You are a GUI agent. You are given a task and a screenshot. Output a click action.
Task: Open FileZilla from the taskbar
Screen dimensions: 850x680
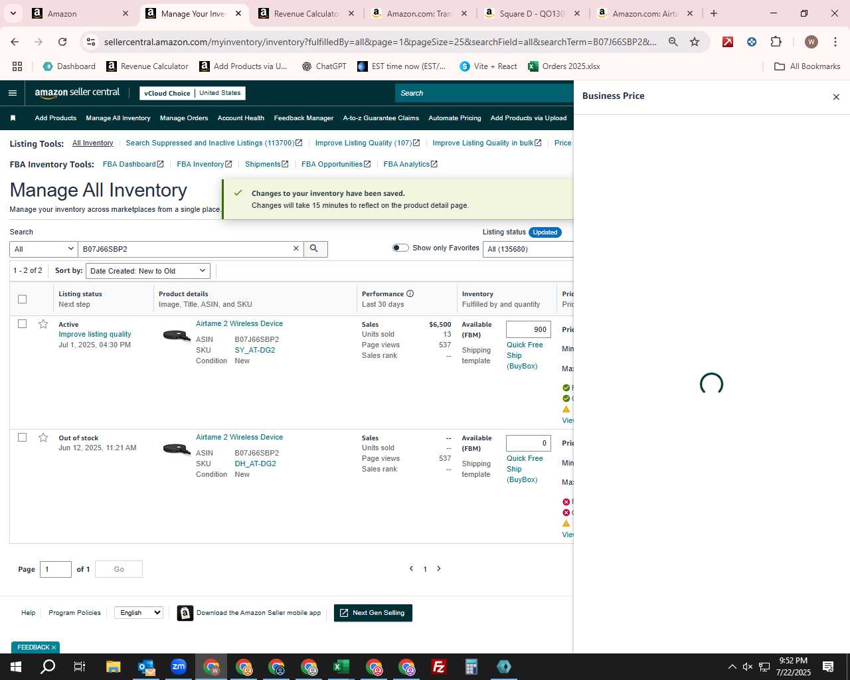pyautogui.click(x=439, y=667)
